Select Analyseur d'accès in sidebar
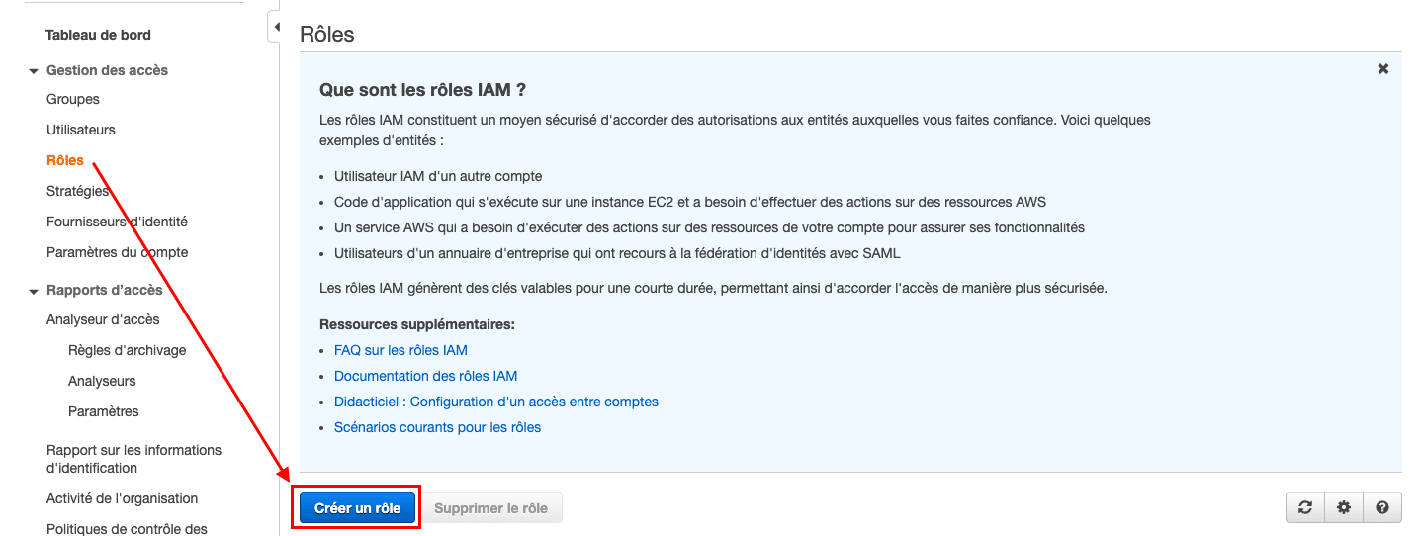Viewport: 1424px width, 536px height. click(x=103, y=319)
